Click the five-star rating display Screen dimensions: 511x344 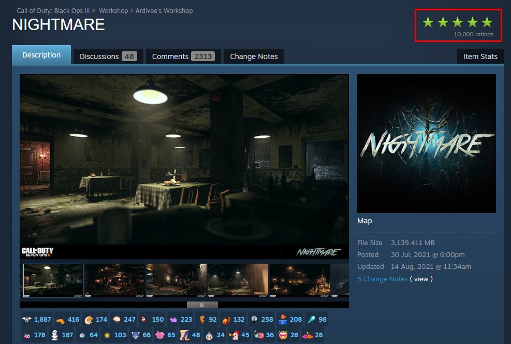457,22
